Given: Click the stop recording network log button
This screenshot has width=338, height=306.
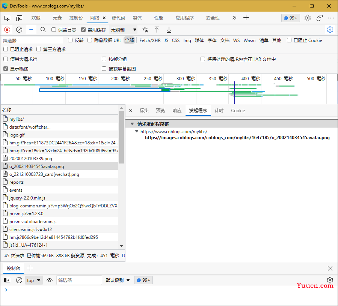Looking at the screenshot, I should (7, 30).
